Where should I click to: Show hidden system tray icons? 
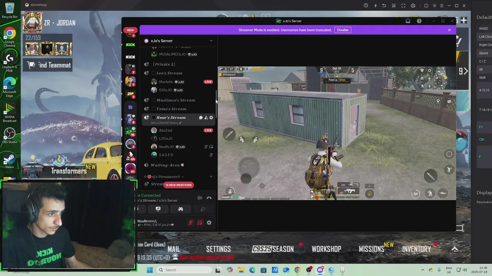pos(422,270)
